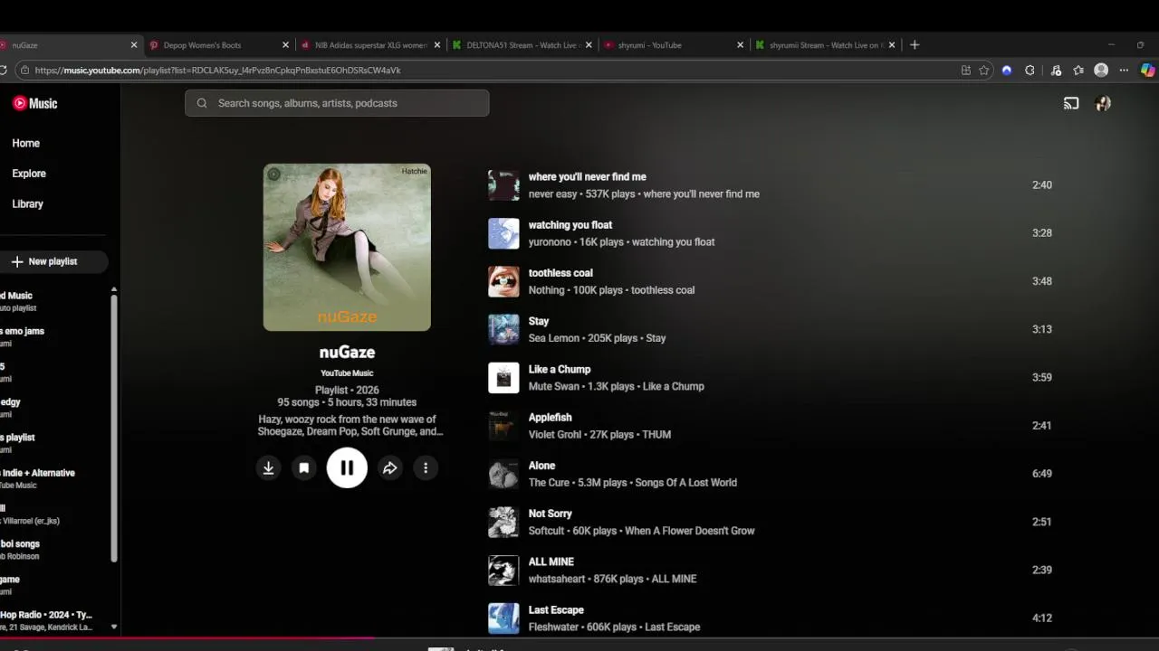The width and height of the screenshot is (1159, 651).
Task: Click the browser address bar URL
Action: tap(217, 71)
